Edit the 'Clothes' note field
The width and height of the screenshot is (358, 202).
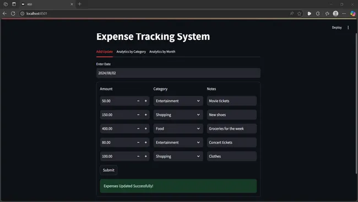tap(232, 156)
